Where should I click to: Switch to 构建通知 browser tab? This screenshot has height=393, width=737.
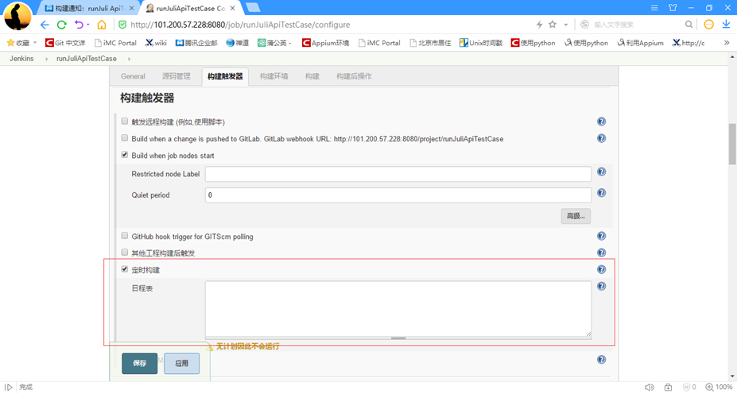pos(90,8)
